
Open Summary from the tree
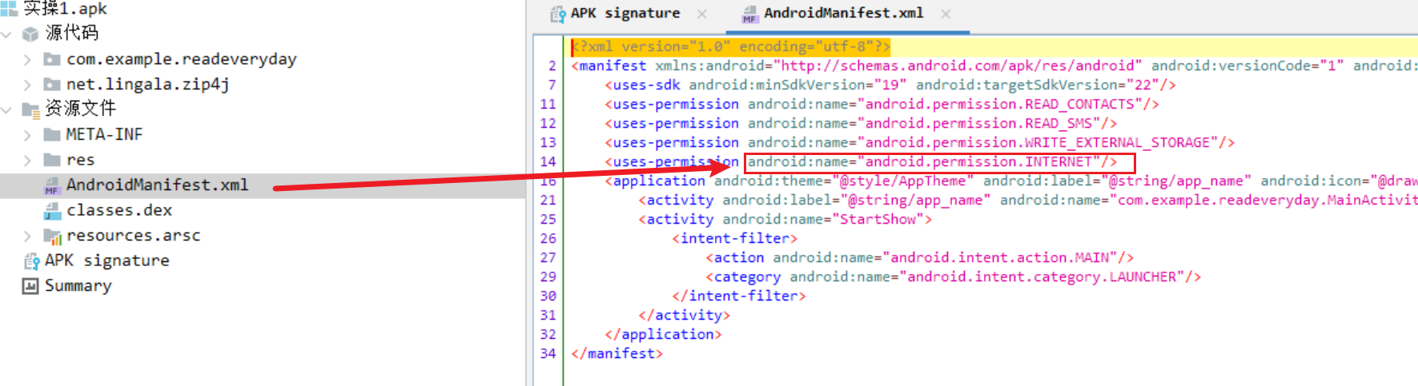tap(78, 286)
